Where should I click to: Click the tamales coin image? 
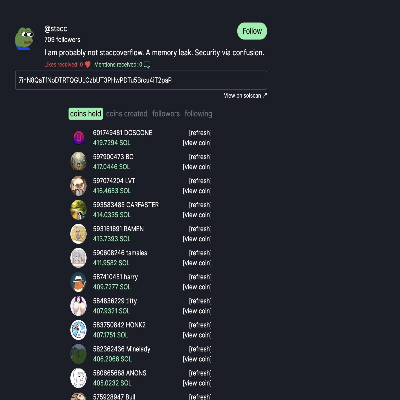point(79,258)
